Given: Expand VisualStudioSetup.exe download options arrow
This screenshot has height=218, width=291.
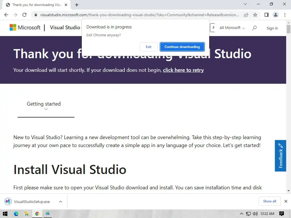Looking at the screenshot, I should point(61,202).
